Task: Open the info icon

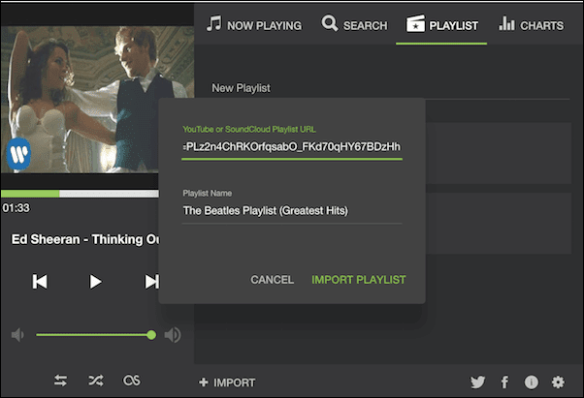Action: tap(531, 382)
